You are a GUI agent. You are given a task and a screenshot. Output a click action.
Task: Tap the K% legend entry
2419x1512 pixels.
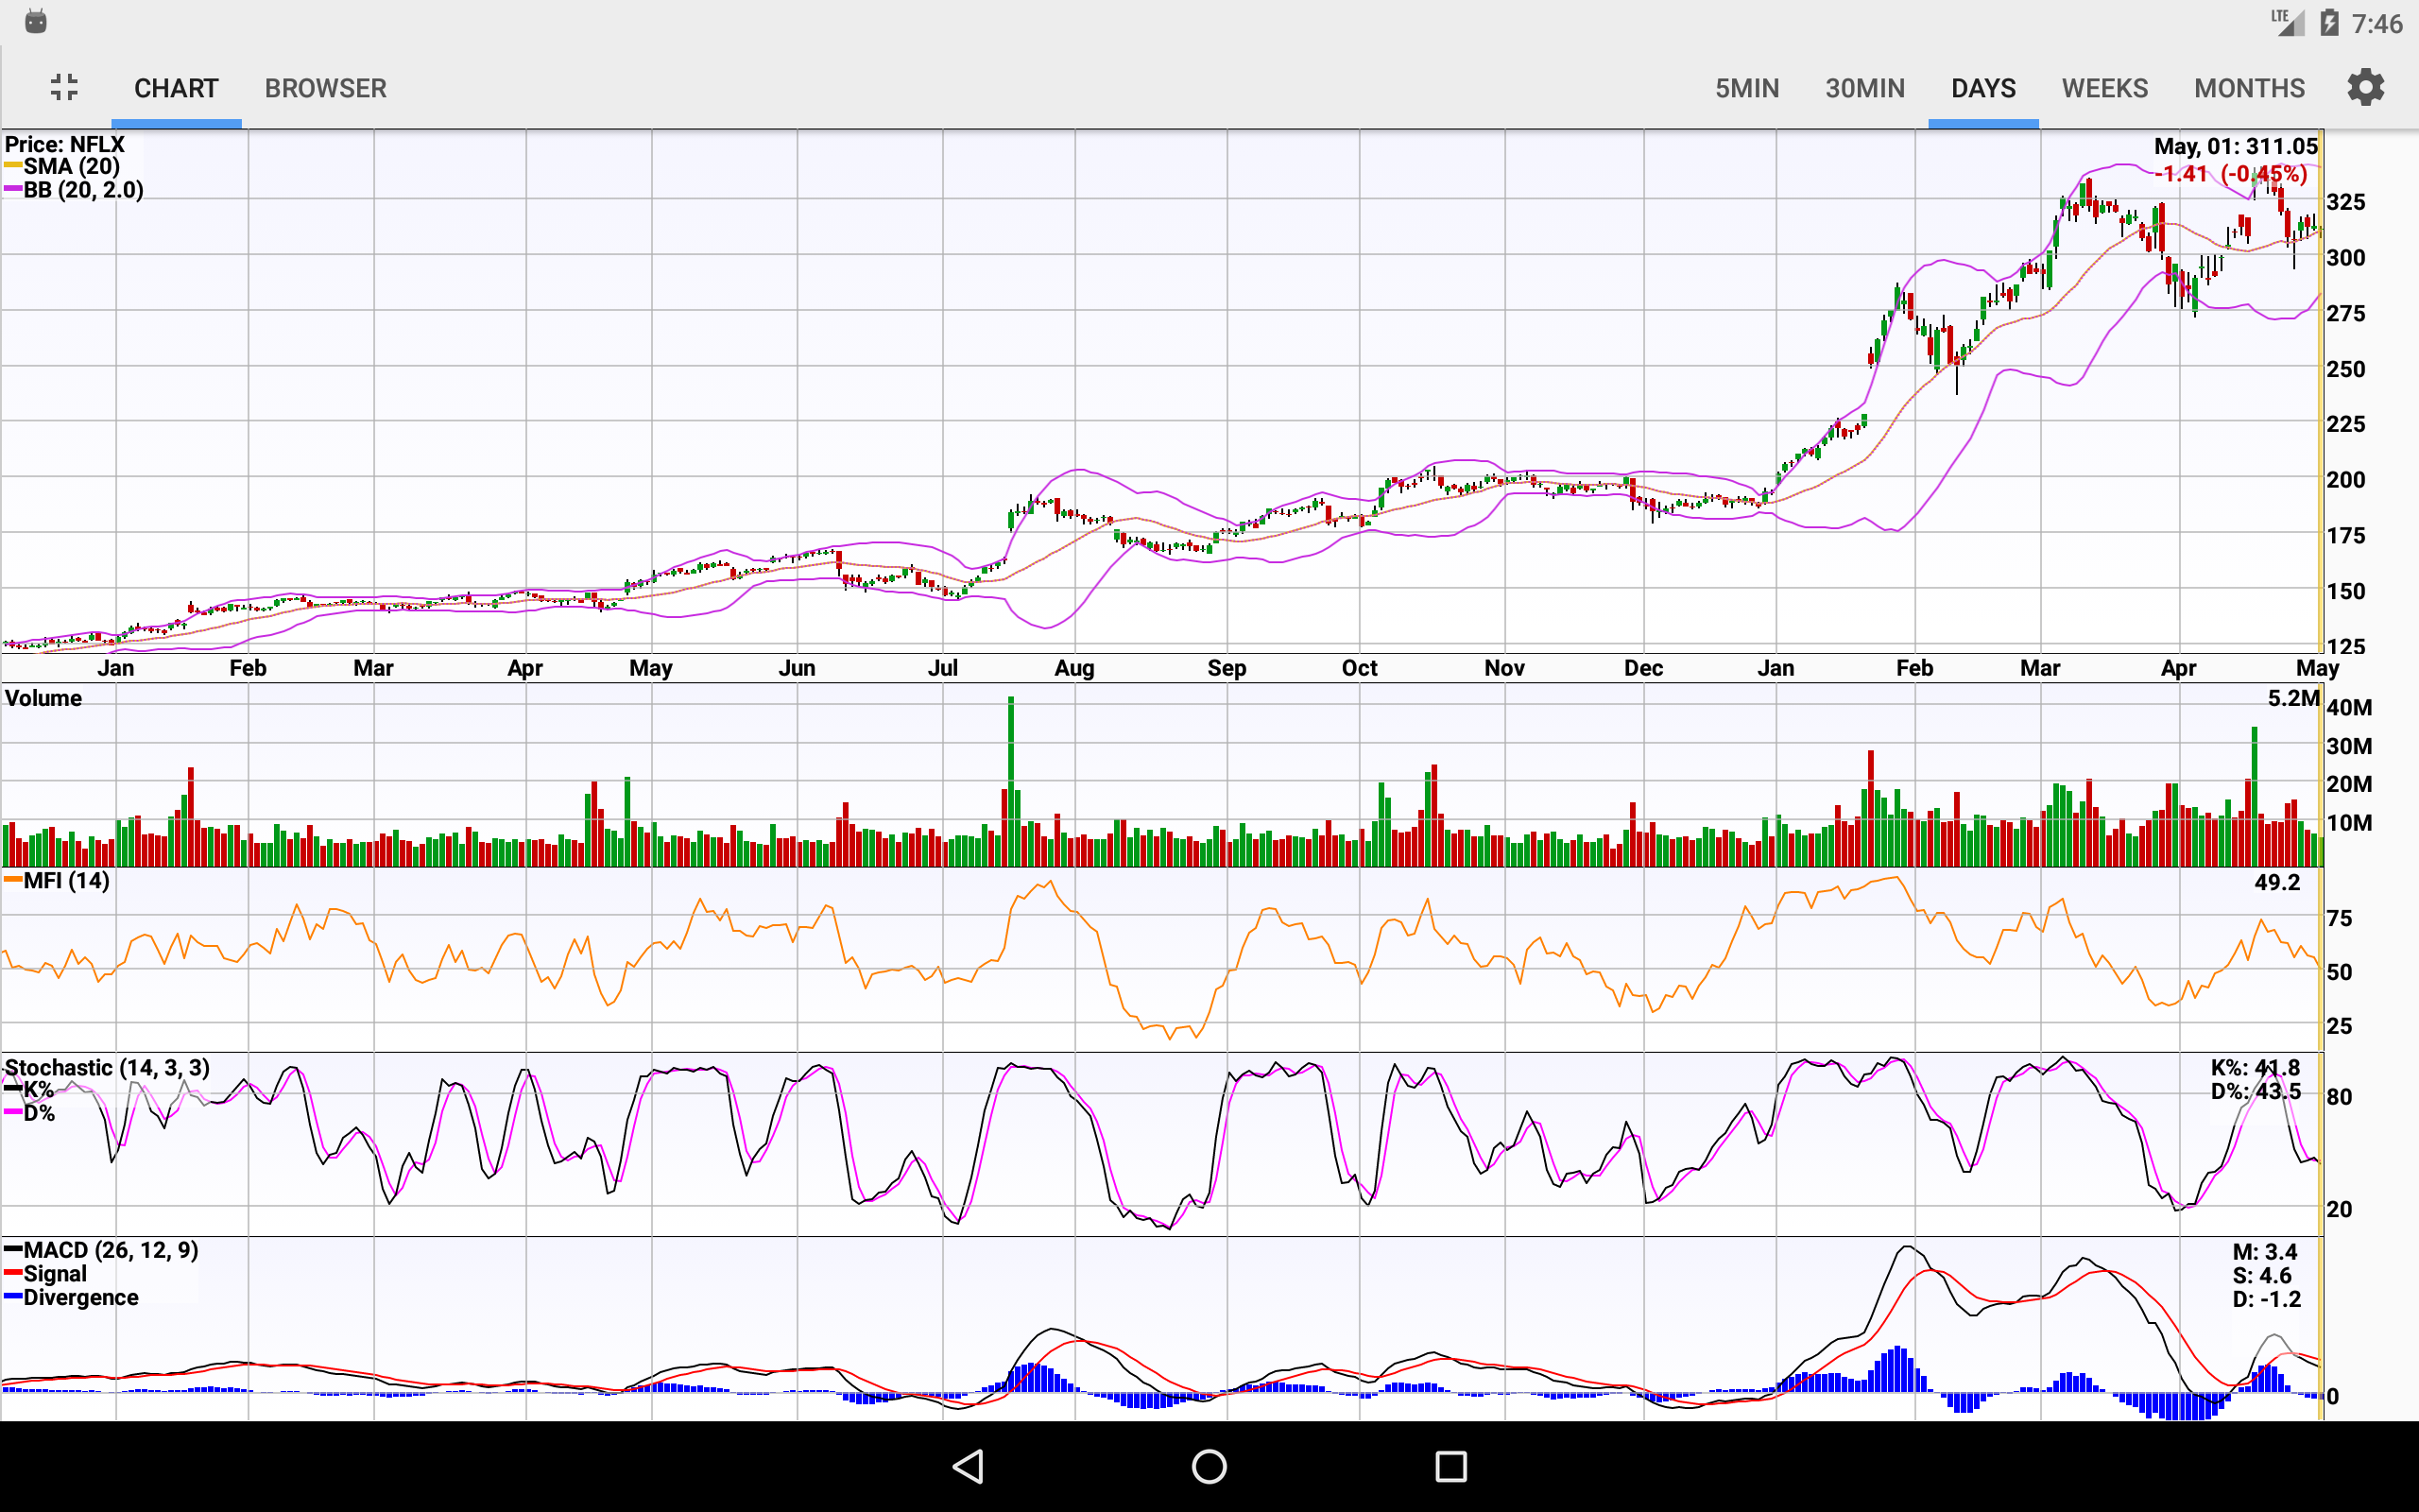point(29,1090)
